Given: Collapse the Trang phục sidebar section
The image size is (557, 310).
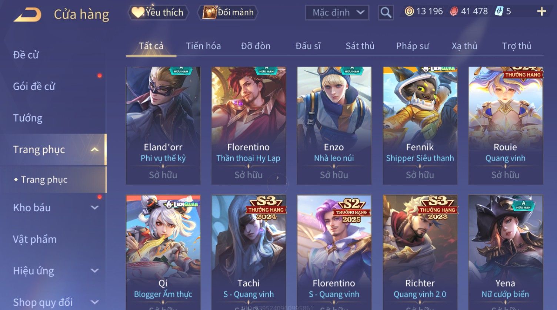Looking at the screenshot, I should click(x=95, y=149).
